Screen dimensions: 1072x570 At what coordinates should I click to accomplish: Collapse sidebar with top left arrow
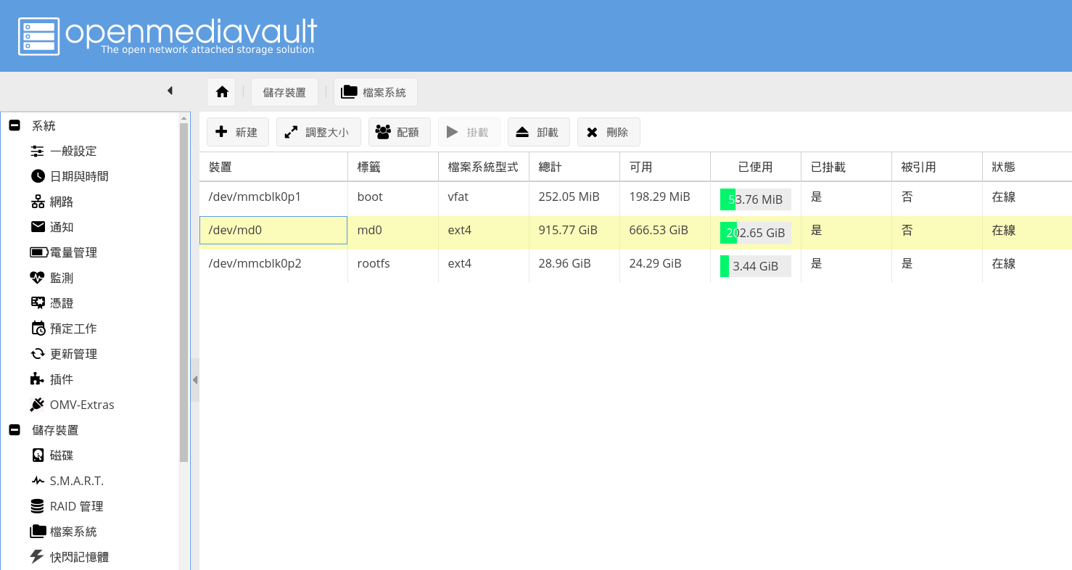[170, 91]
